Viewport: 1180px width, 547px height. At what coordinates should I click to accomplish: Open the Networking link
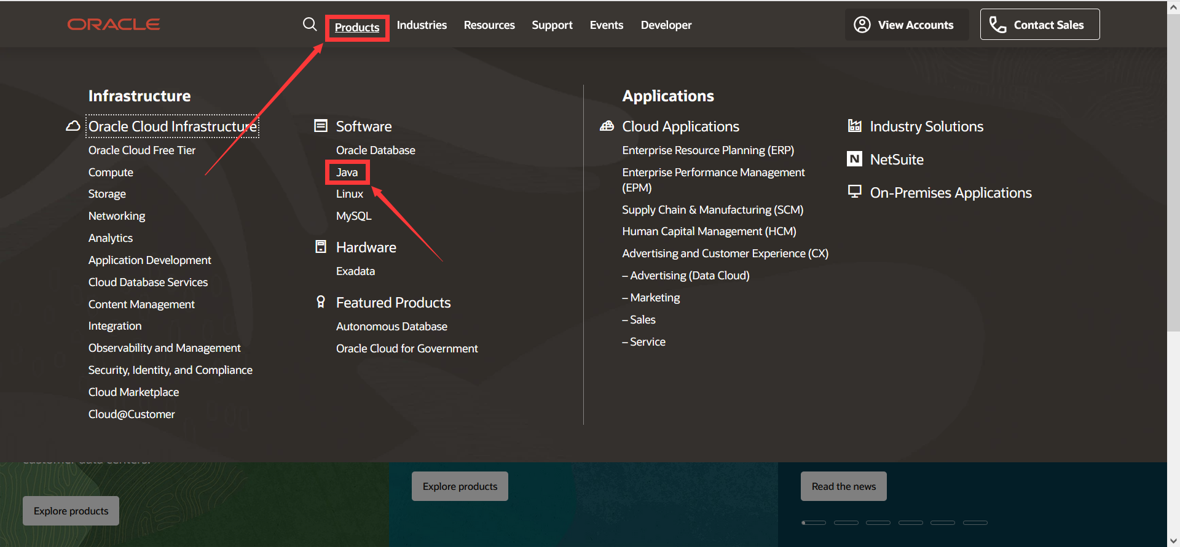coord(117,216)
